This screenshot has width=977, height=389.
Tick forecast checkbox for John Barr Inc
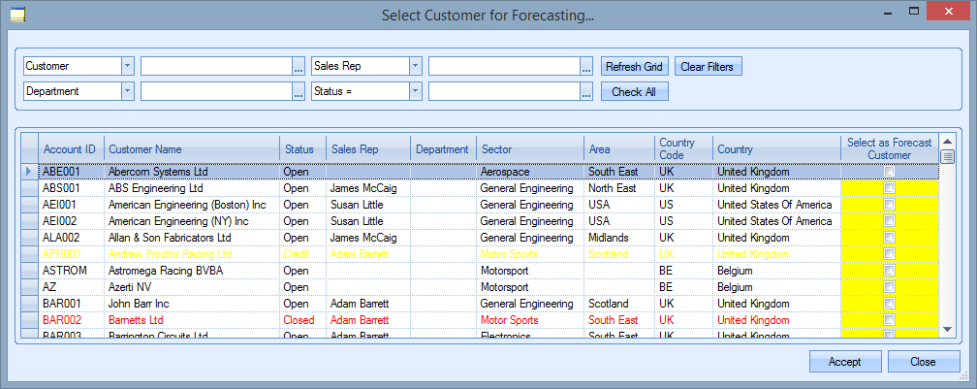pos(889,304)
